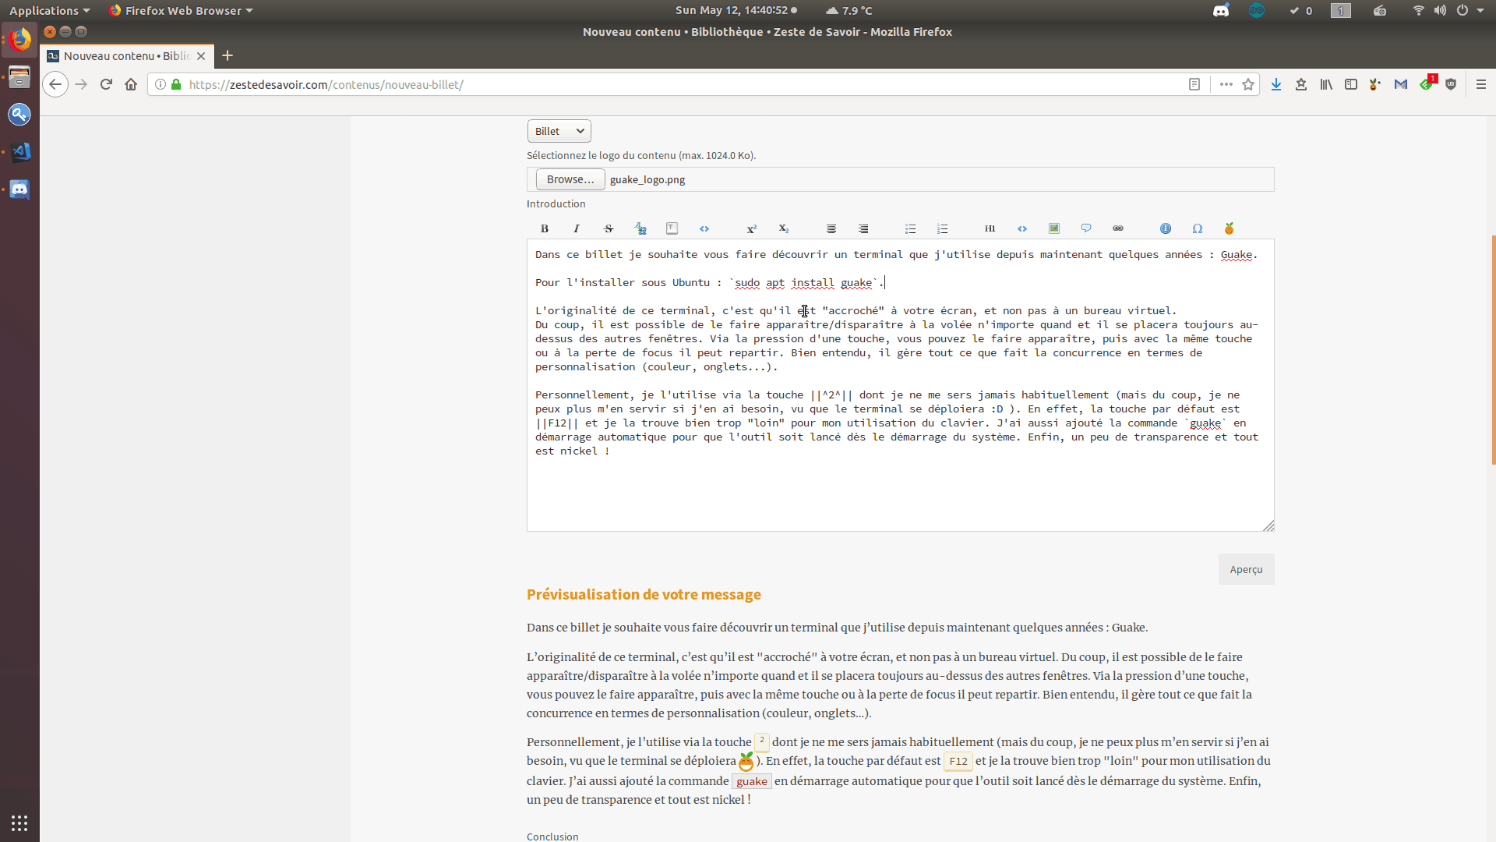Click the Browse... file button
The height and width of the screenshot is (842, 1496).
[x=570, y=179]
